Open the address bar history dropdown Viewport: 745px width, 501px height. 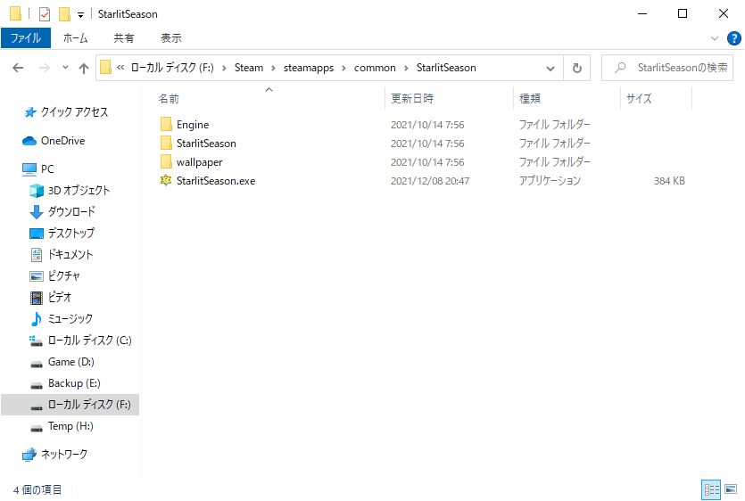pyautogui.click(x=550, y=68)
